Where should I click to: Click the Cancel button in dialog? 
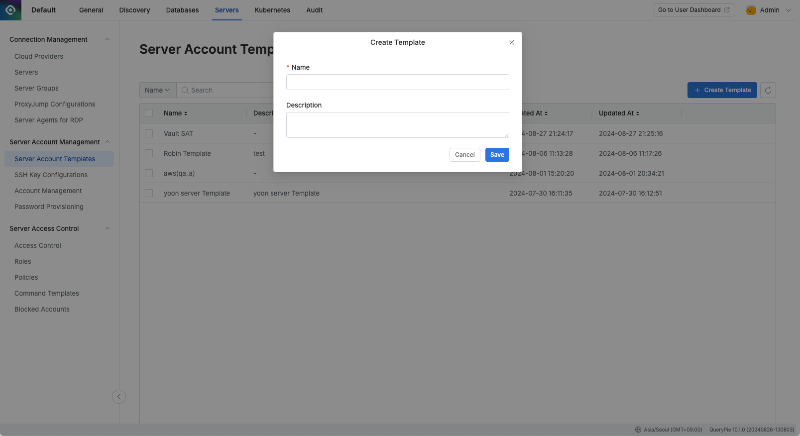pyautogui.click(x=464, y=155)
